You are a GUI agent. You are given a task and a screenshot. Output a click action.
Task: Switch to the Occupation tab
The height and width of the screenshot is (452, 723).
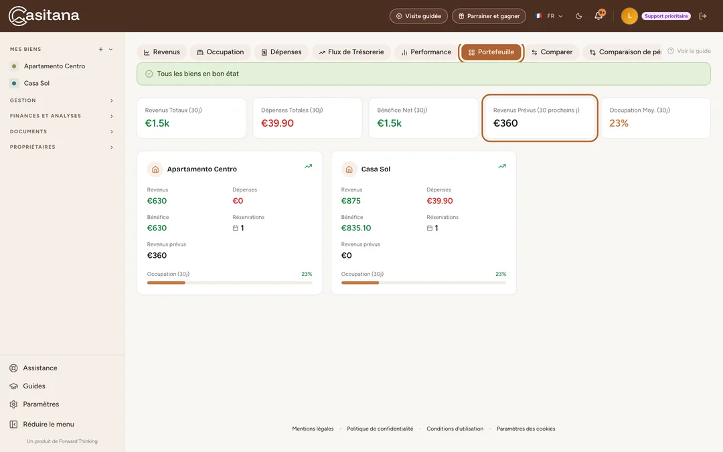coord(220,52)
